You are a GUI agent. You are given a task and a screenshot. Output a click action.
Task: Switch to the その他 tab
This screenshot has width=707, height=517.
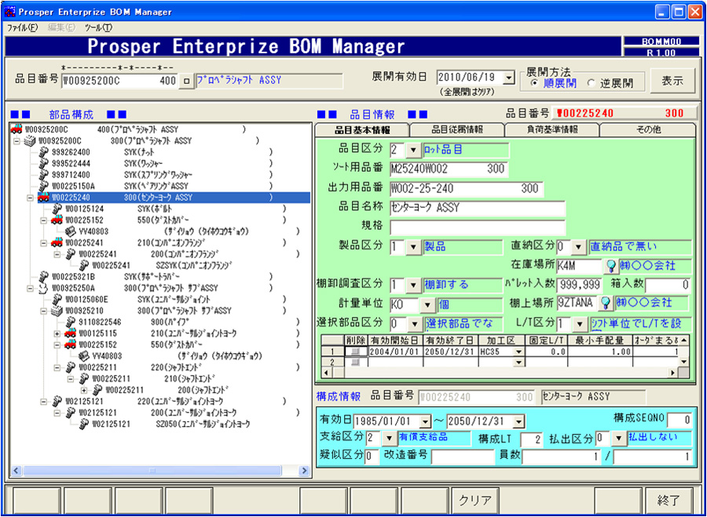(x=648, y=129)
